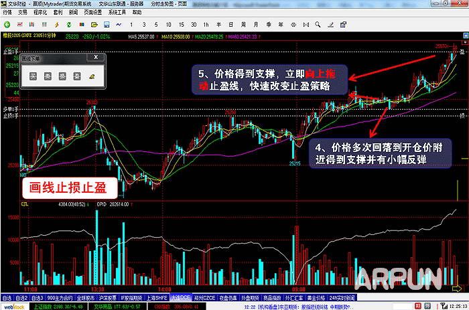Click the window layout toolbar icon
The height and width of the screenshot is (310, 469).
(x=343, y=25)
